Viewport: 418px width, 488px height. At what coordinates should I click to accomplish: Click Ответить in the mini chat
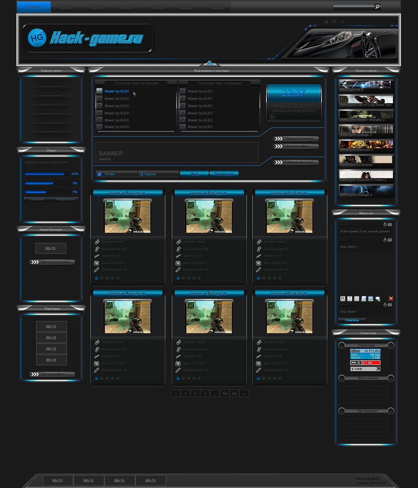(352, 320)
